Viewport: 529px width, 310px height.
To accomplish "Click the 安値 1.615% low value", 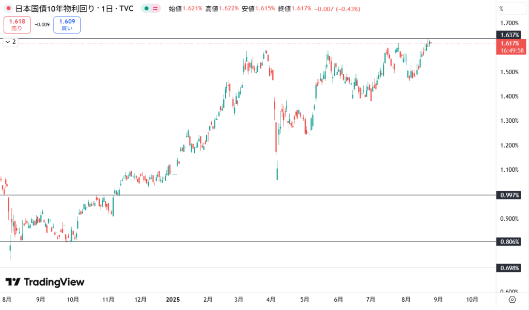I will pos(258,9).
